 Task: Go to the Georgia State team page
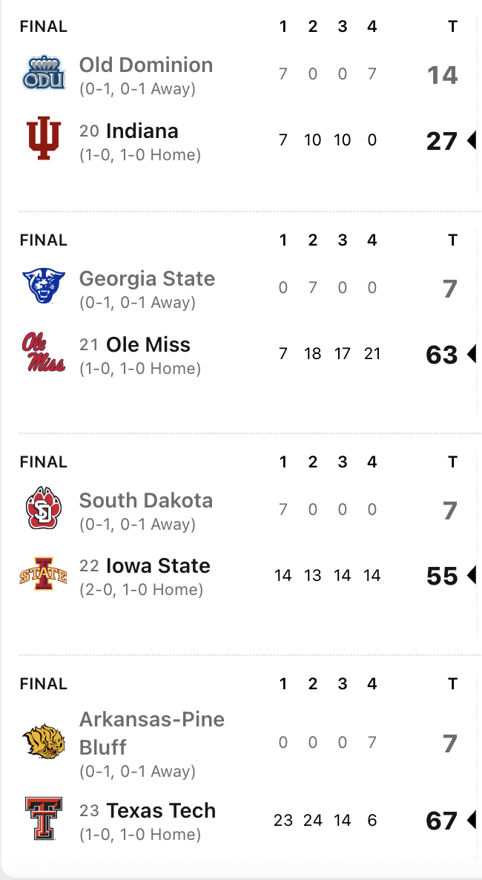(x=147, y=279)
